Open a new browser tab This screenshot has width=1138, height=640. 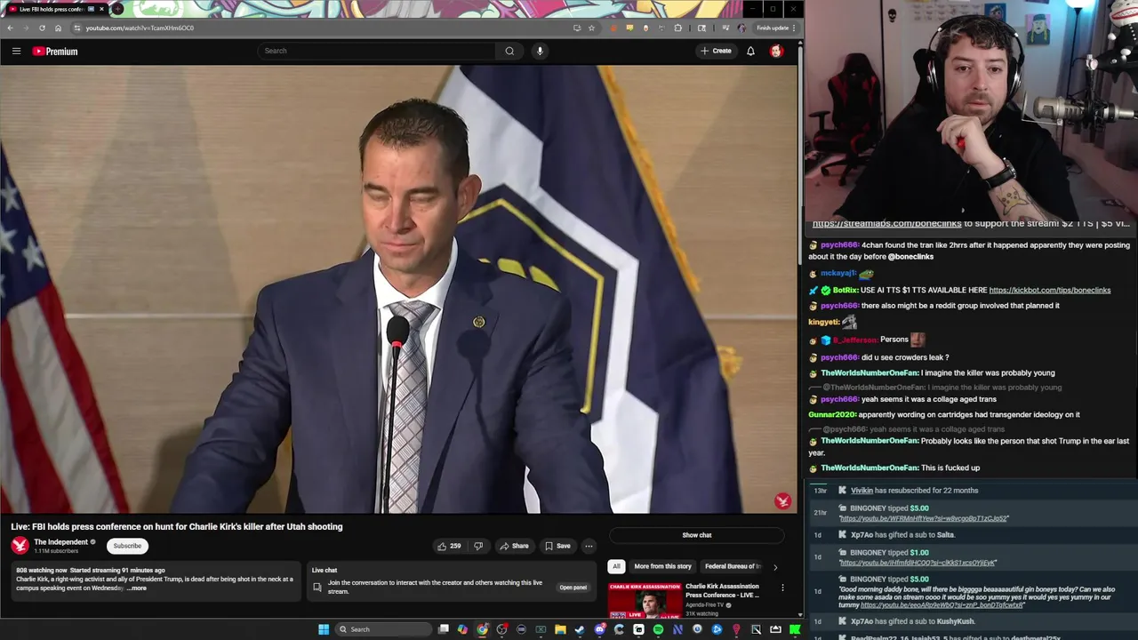pyautogui.click(x=117, y=9)
